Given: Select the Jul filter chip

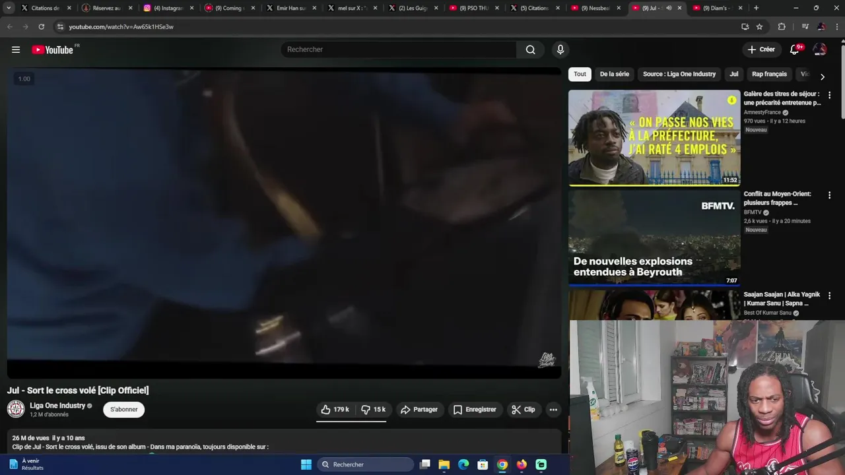Looking at the screenshot, I should pyautogui.click(x=733, y=74).
